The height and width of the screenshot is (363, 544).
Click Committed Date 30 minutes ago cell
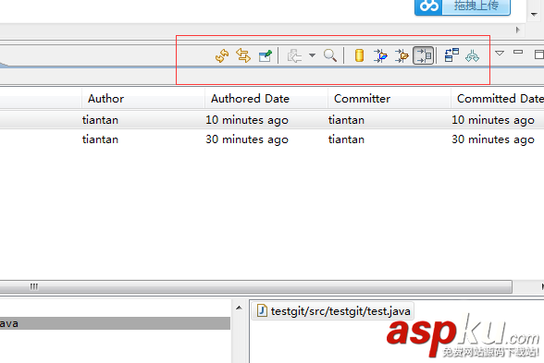[493, 139]
